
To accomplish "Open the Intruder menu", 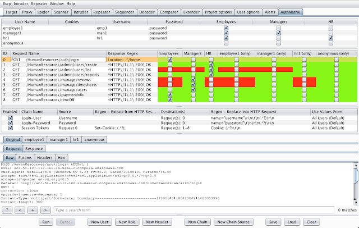I will click(x=25, y=3).
